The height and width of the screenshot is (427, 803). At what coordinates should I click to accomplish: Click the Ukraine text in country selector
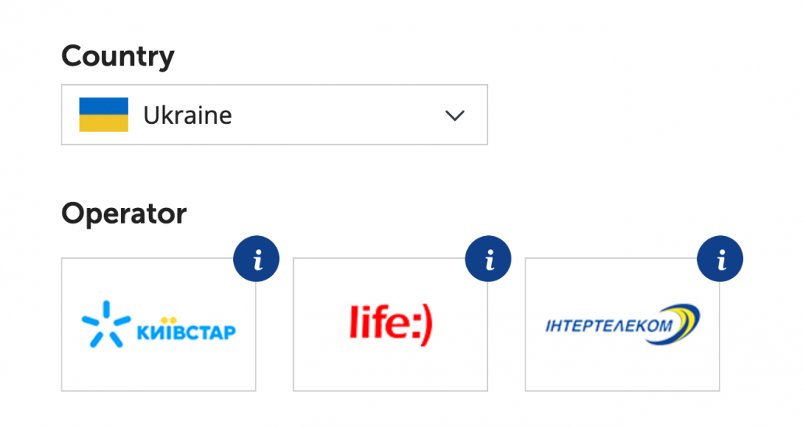tap(187, 115)
